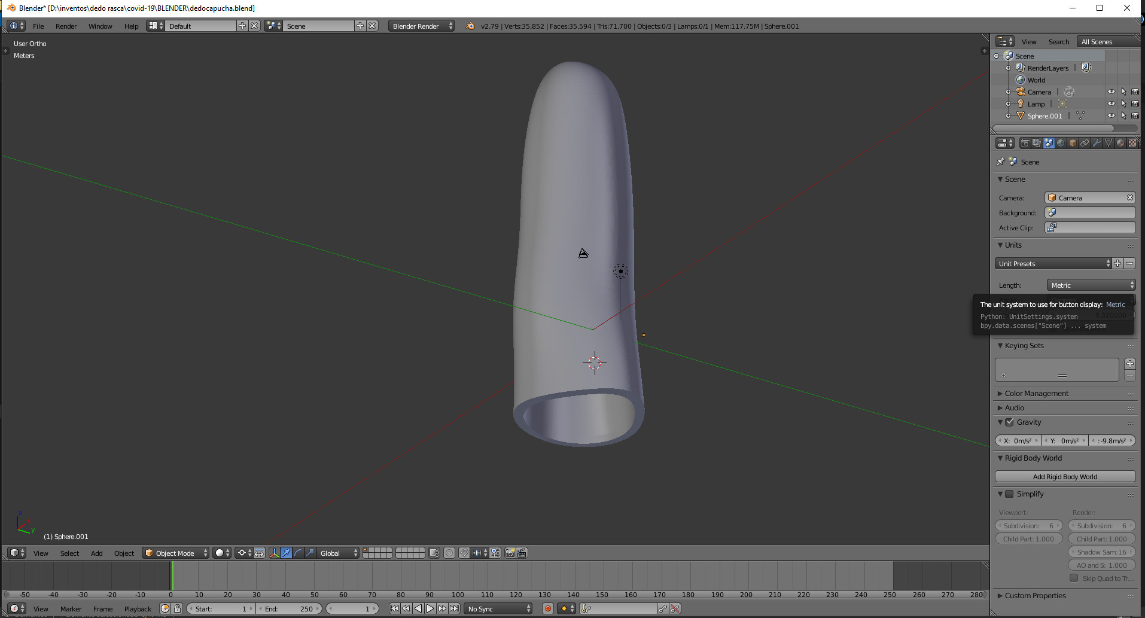This screenshot has height=618, width=1145.
Task: Play the animation forward
Action: (430, 608)
